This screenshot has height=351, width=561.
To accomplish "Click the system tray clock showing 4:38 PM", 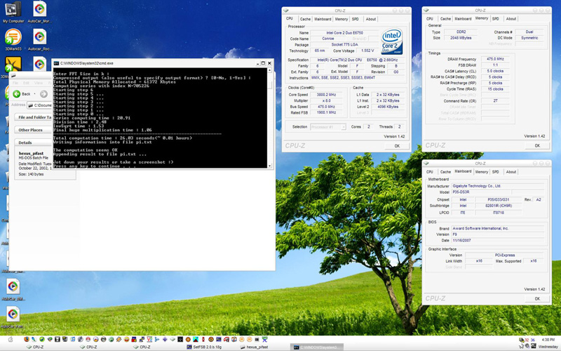I will pyautogui.click(x=548, y=340).
